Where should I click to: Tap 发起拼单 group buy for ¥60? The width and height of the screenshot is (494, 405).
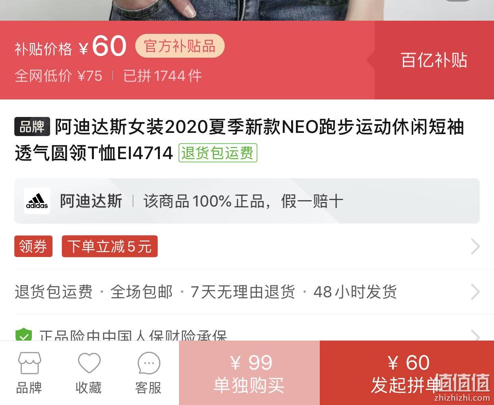pyautogui.click(x=407, y=373)
